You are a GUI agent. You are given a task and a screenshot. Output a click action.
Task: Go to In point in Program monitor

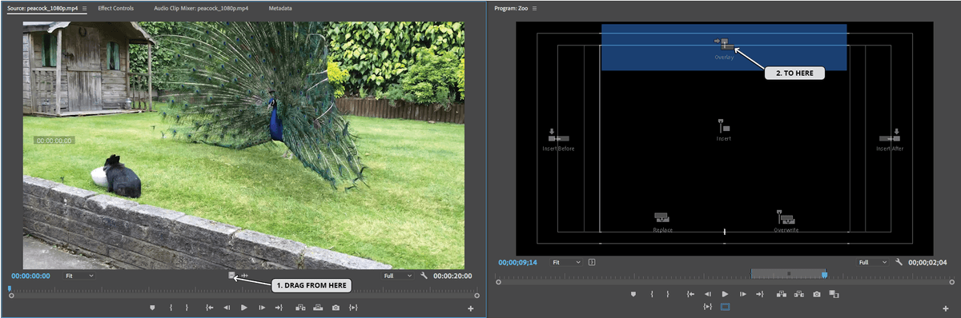click(x=690, y=294)
